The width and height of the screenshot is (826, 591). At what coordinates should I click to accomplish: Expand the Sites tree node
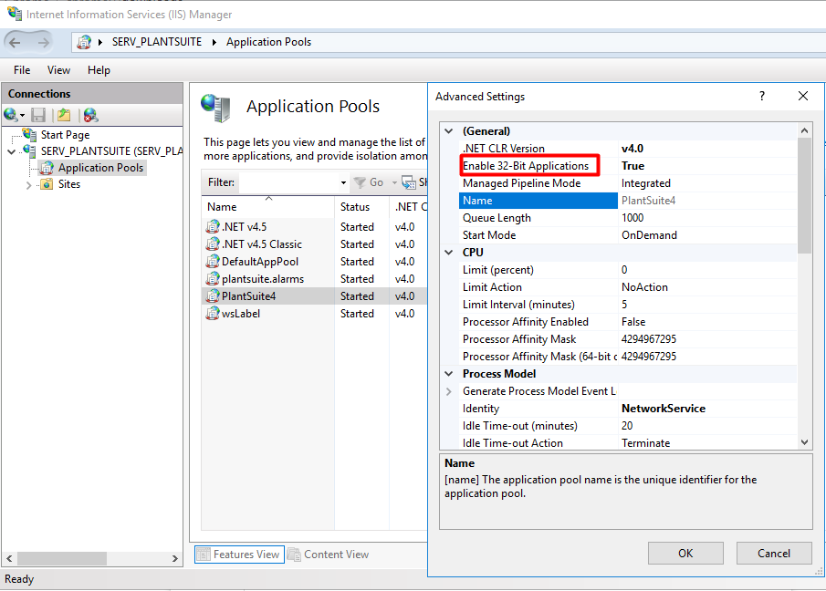(x=28, y=185)
